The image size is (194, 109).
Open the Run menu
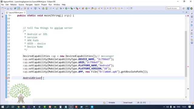(50, 5)
